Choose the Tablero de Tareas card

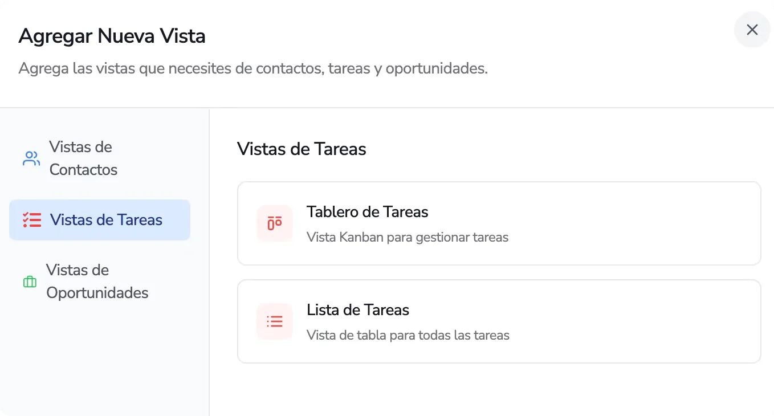tap(499, 223)
